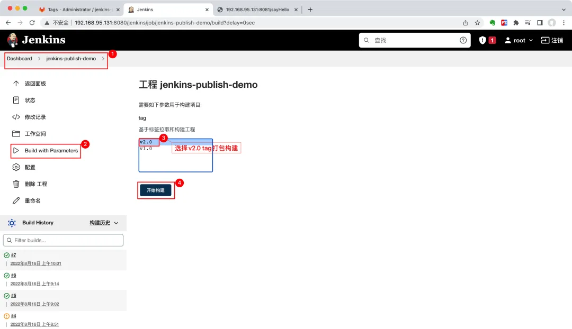Click the play icon for Build with Parameters

16,150
